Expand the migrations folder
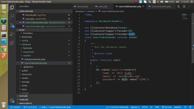194x109 pixels. coord(28,52)
